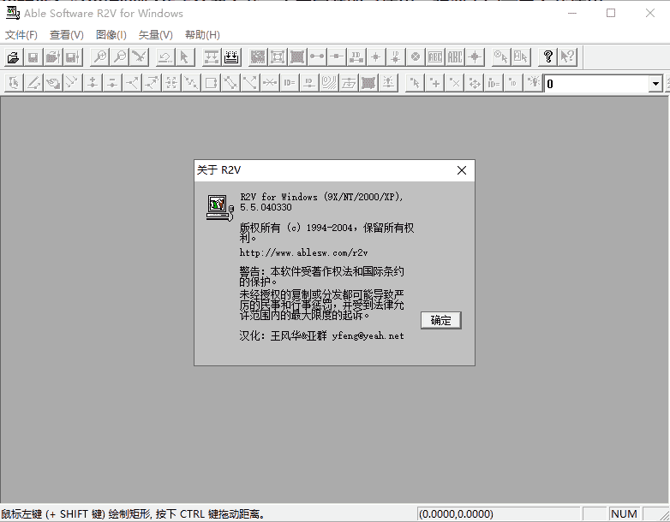
Task: Click the floppy disk with slider icon
Action: [x=72, y=56]
